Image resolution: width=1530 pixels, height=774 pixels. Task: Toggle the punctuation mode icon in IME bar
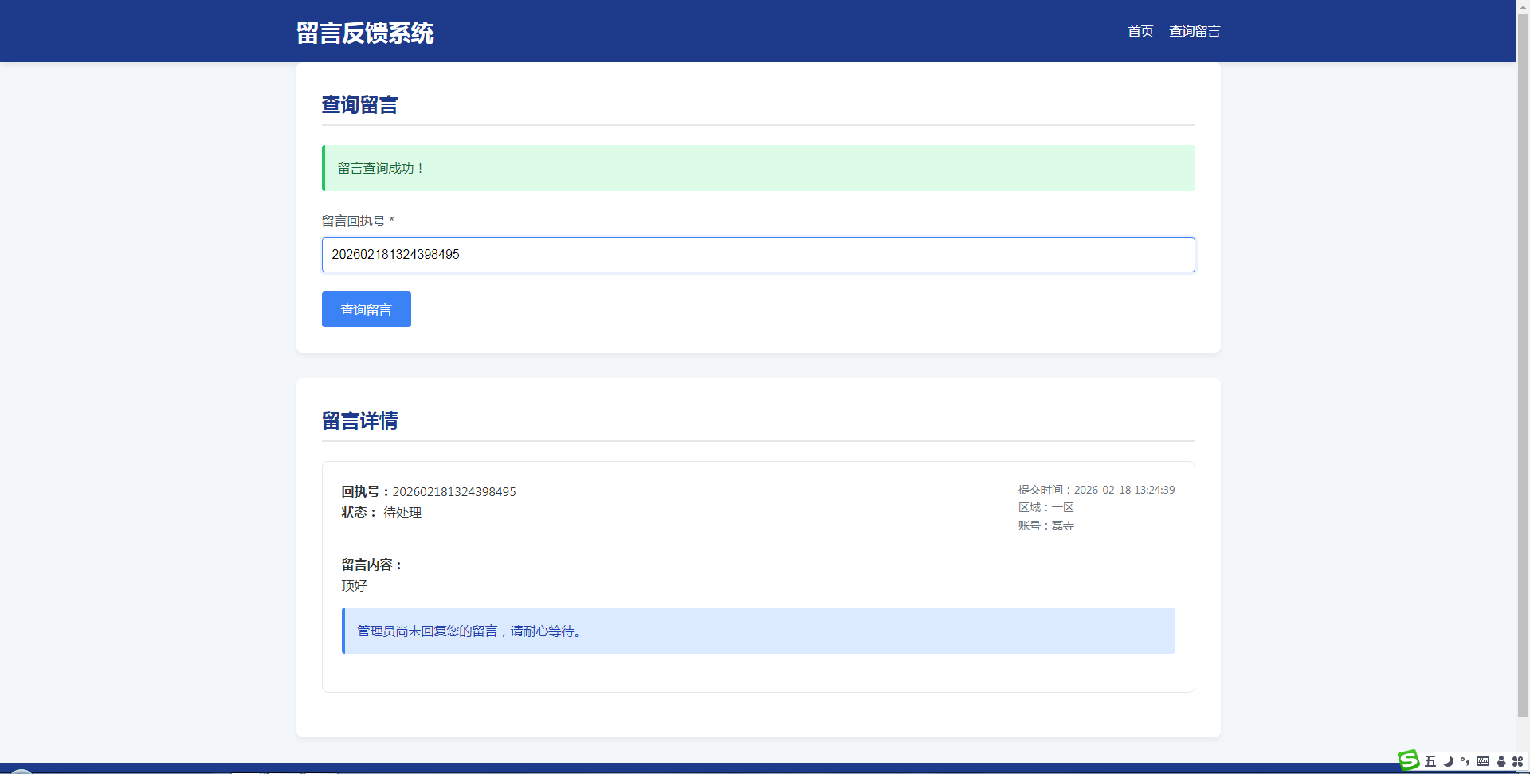tap(1465, 761)
